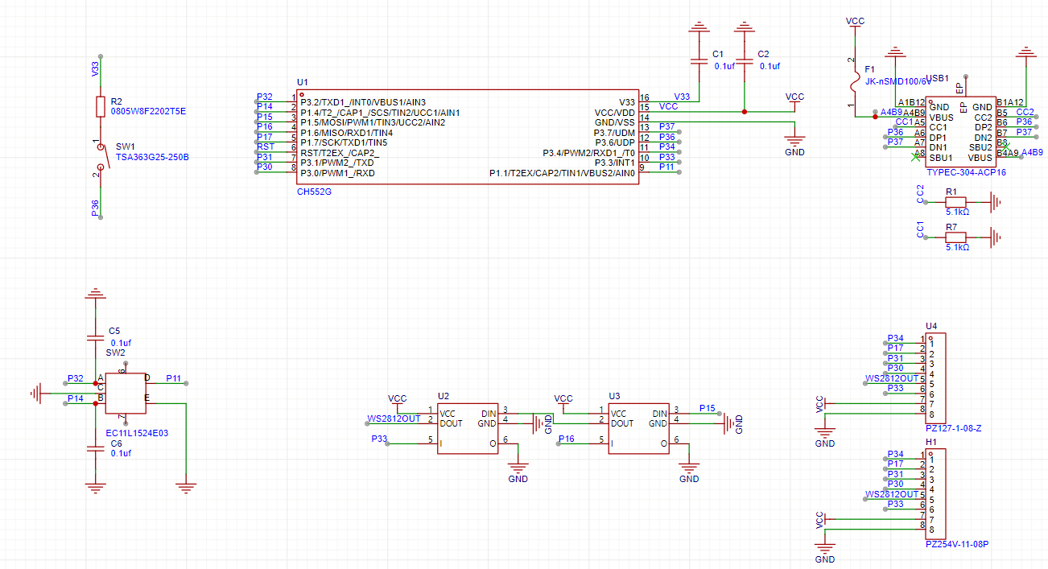Click resistor R1 on the CC2 line
The width and height of the screenshot is (1048, 569).
click(x=956, y=202)
